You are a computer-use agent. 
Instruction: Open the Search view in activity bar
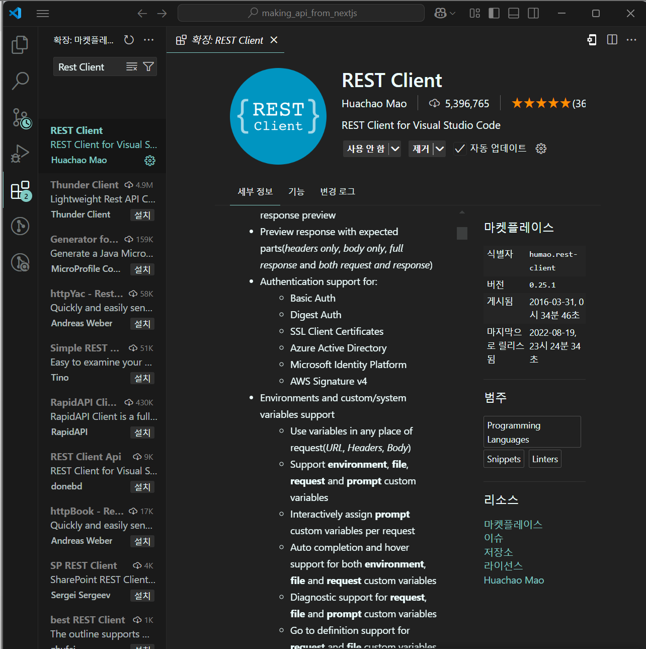coord(20,81)
